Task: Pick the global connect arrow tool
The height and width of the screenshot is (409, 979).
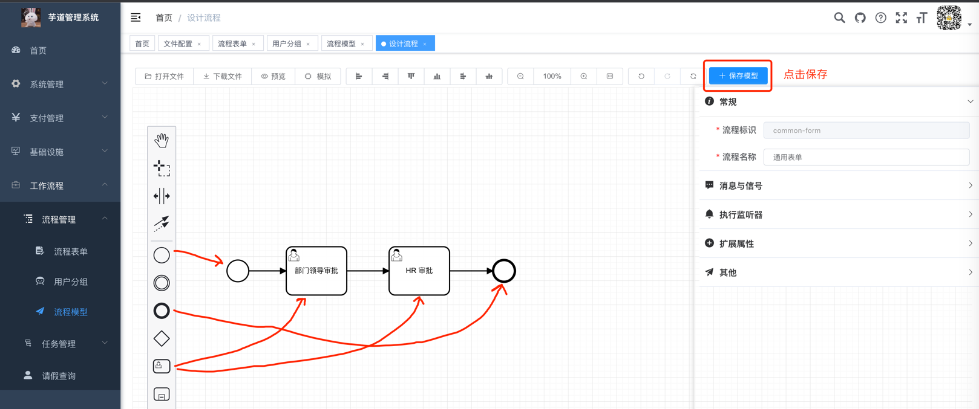Action: coord(162,224)
